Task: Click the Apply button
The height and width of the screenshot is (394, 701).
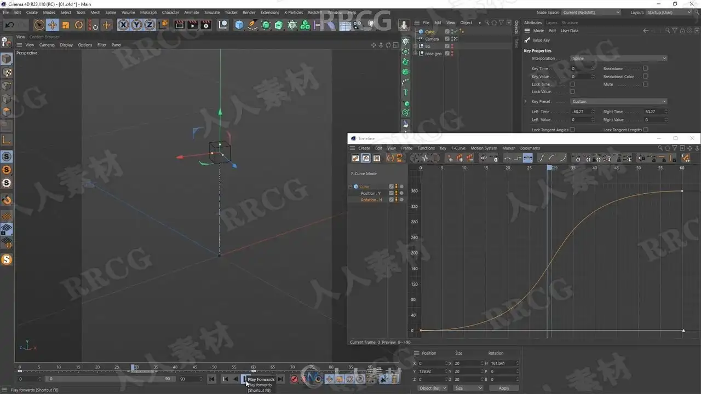Action: 504,388
